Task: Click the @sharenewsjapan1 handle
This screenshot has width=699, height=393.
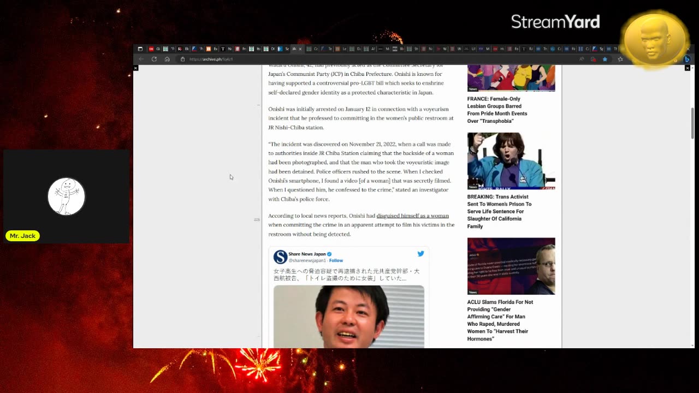Action: [x=307, y=260]
